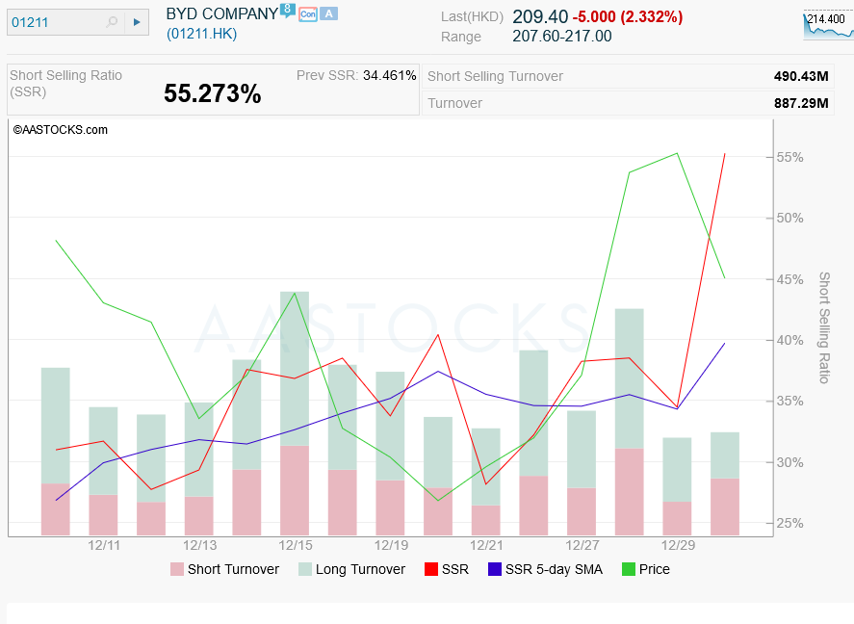Click the blue '8' badge next to BYD COMPANY
Image resolution: width=854 pixels, height=624 pixels.
(x=288, y=10)
